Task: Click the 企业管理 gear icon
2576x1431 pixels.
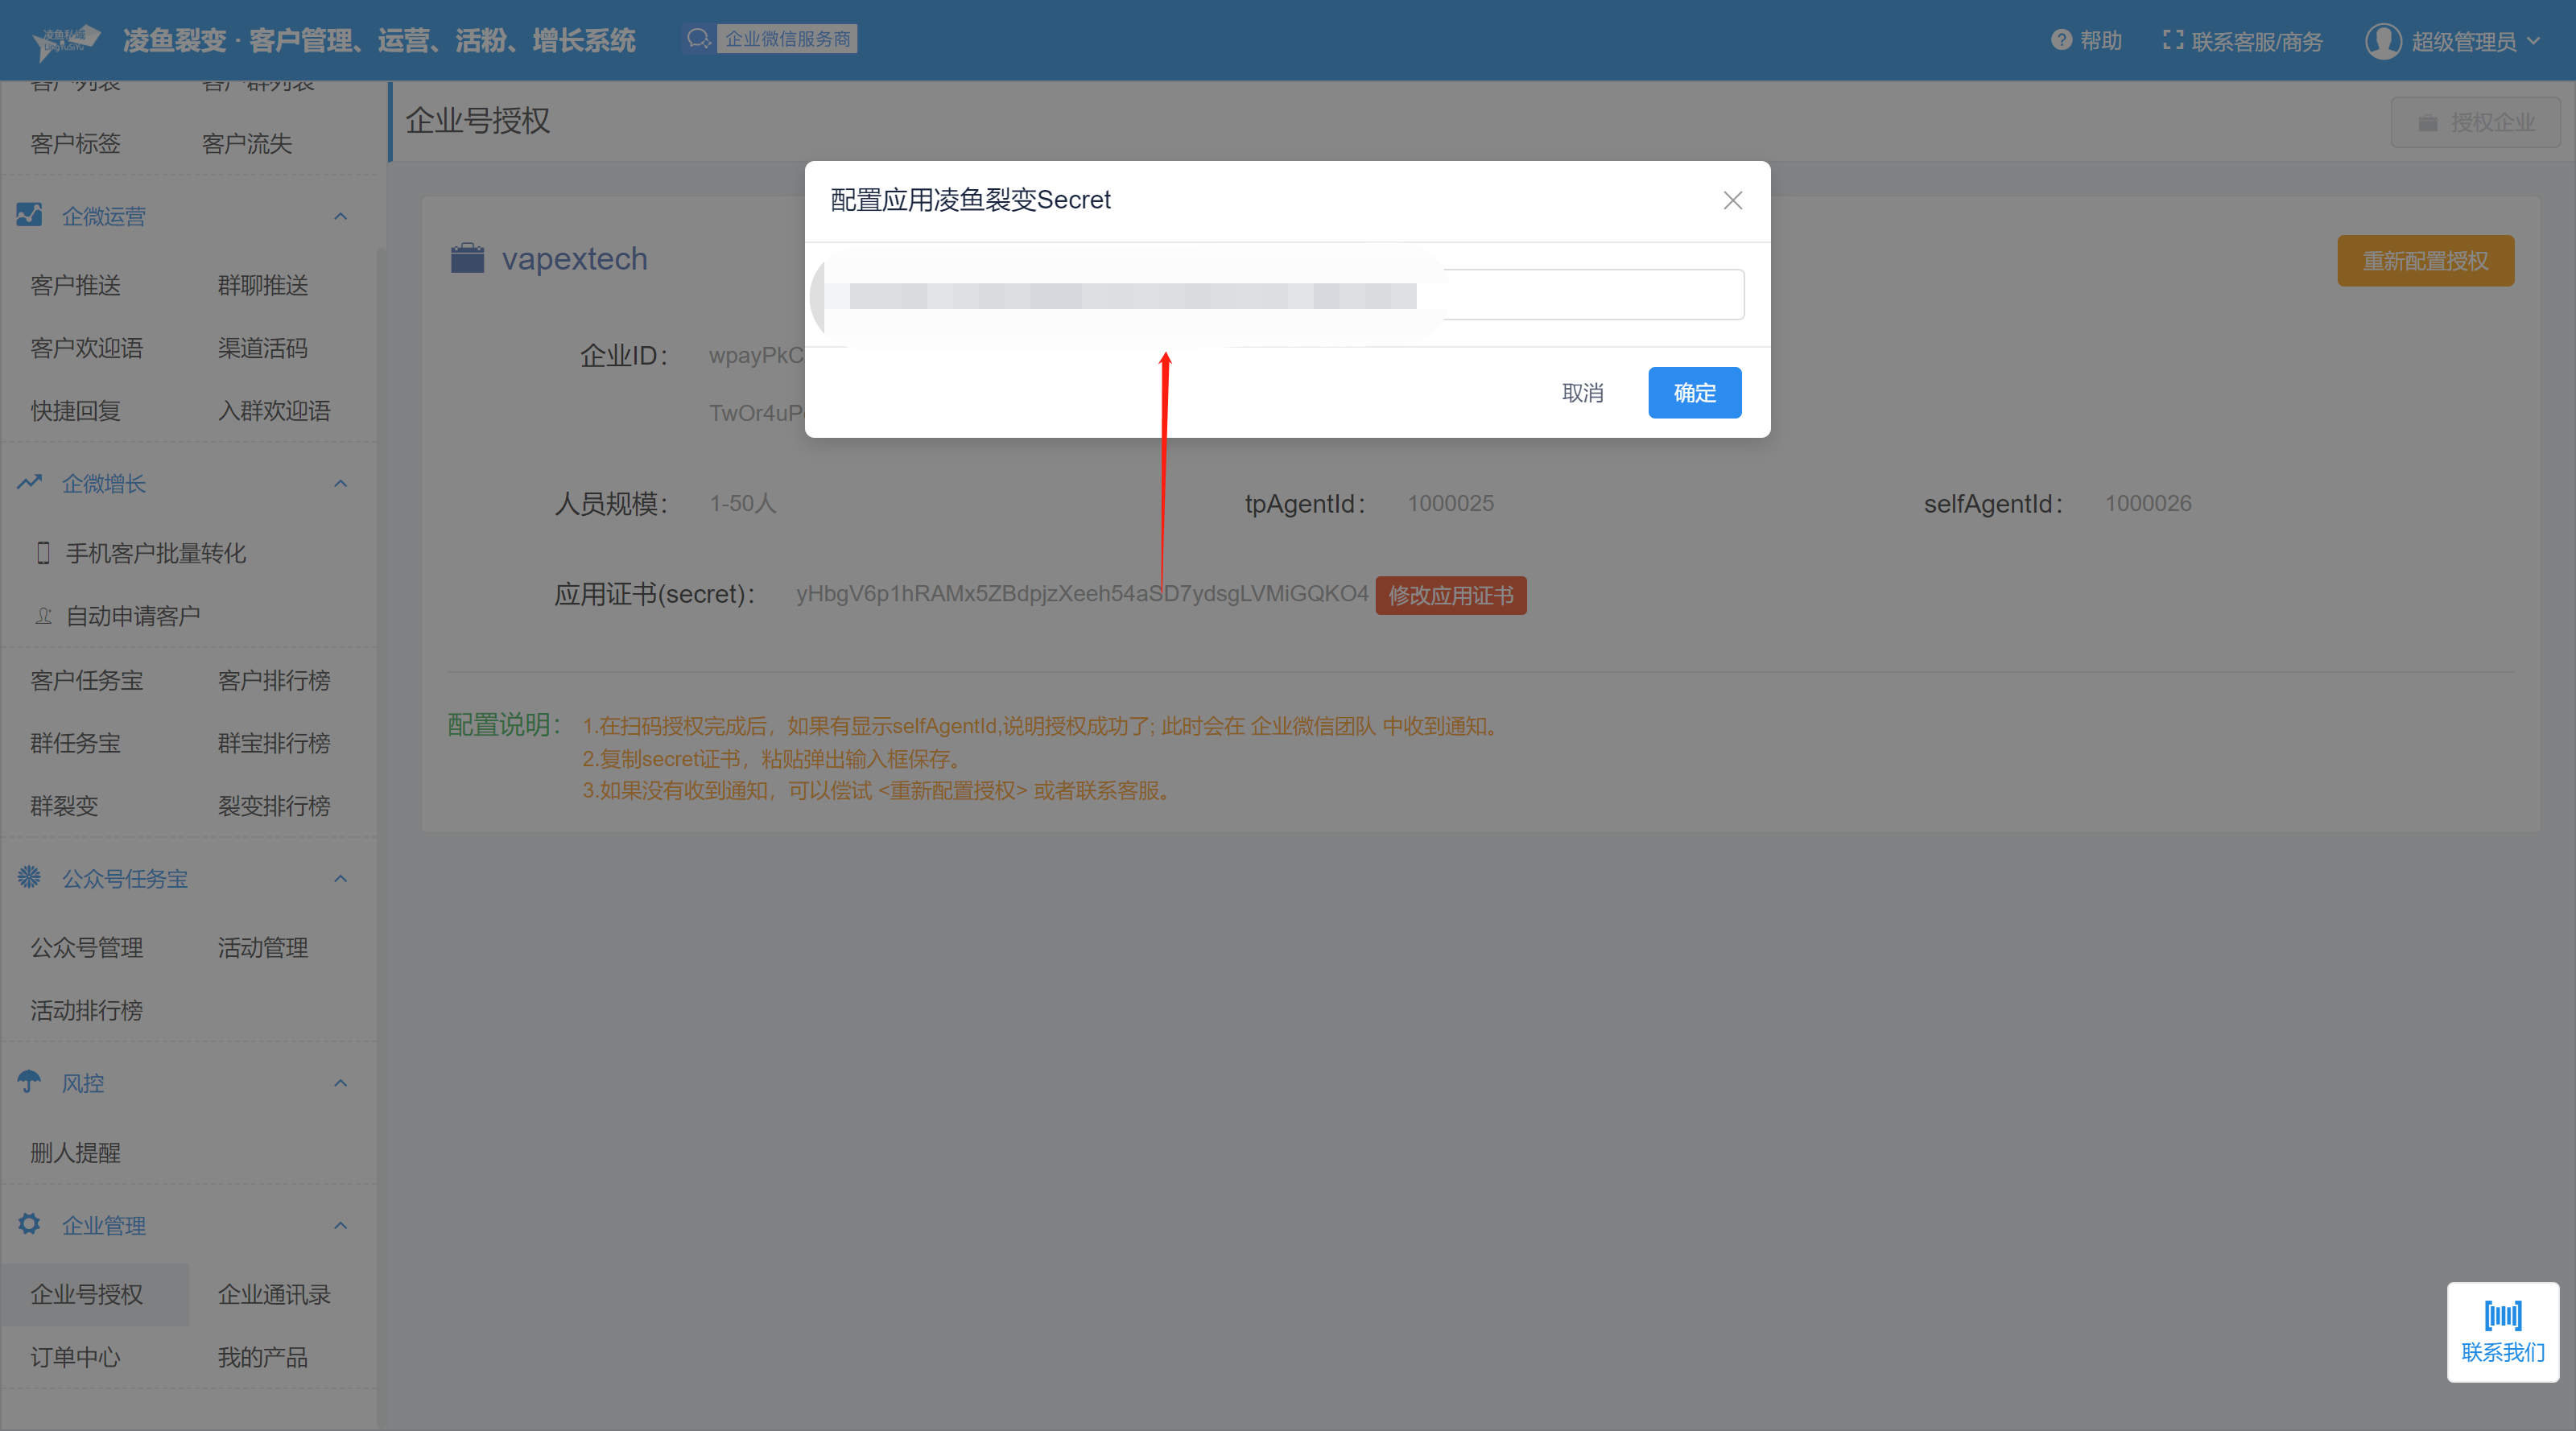Action: (29, 1223)
